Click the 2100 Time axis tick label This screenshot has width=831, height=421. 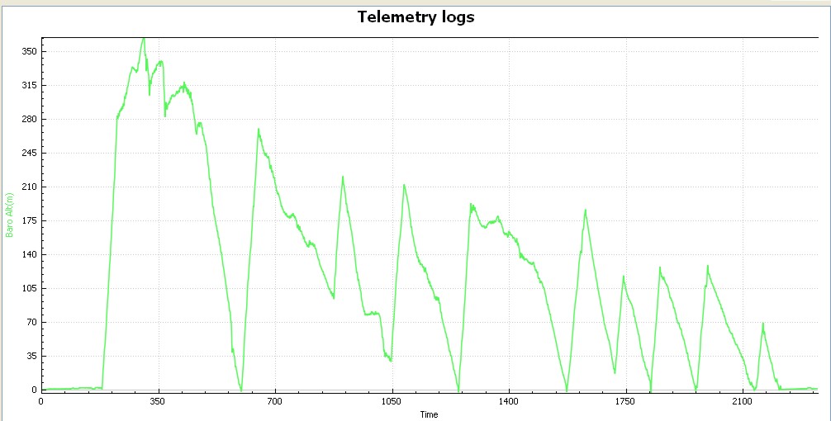(x=742, y=401)
